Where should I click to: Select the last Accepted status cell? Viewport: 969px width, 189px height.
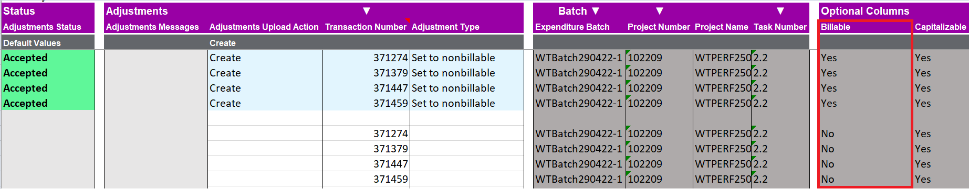click(x=48, y=103)
